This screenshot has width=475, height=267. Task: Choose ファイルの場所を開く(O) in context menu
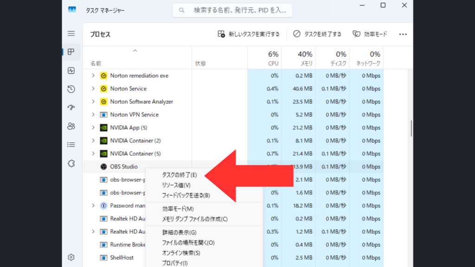pyautogui.click(x=188, y=243)
